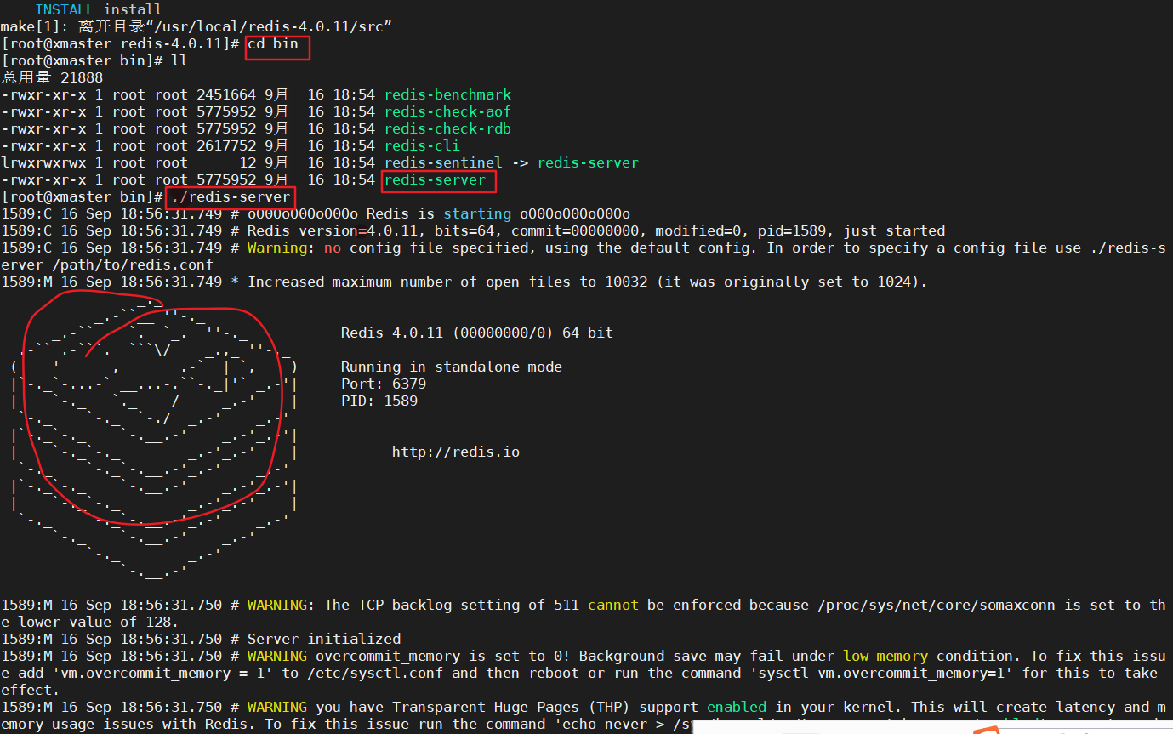Screen dimensions: 1173x734
Task: Click the 'cd bin' command text
Action: coord(273,43)
